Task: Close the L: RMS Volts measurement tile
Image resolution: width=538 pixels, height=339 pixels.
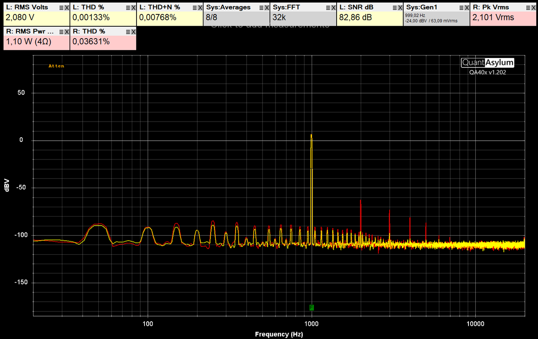Action: click(x=67, y=8)
